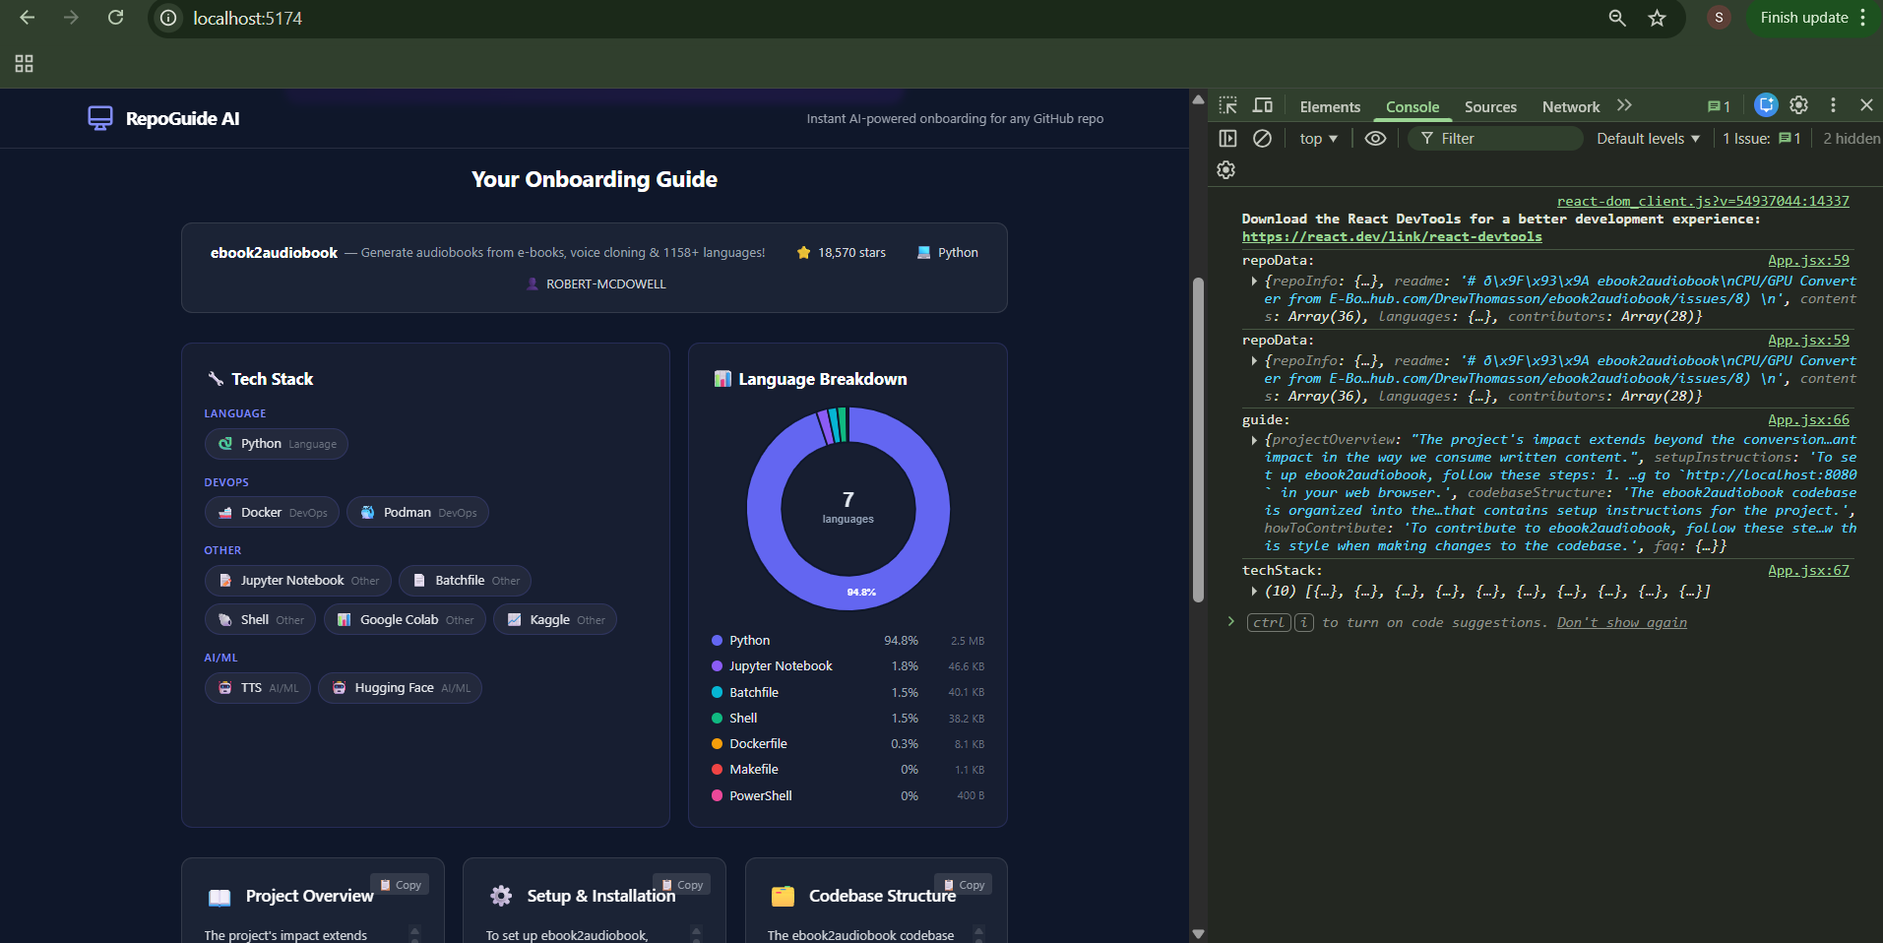Select the Jupyter Notebook chip
The image size is (1883, 943).
coord(298,581)
